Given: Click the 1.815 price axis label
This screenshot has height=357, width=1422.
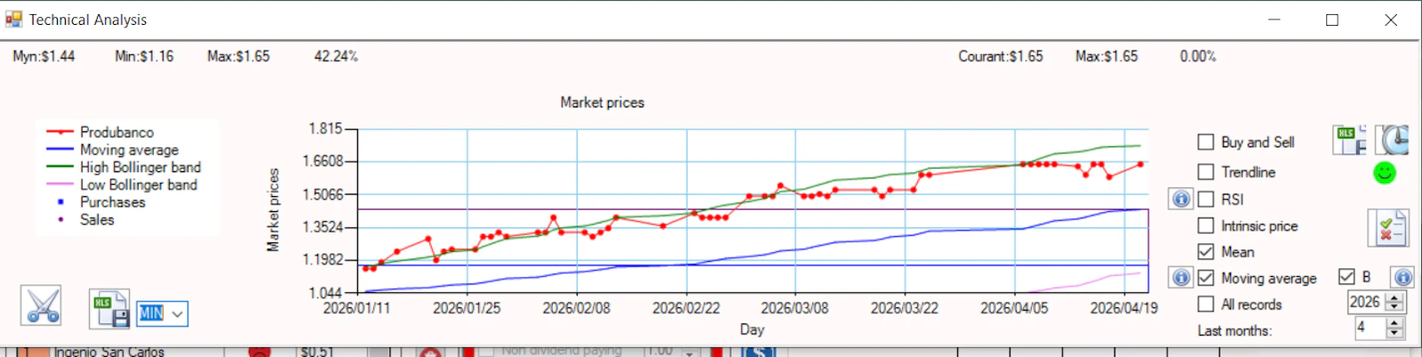Looking at the screenshot, I should pos(325,129).
